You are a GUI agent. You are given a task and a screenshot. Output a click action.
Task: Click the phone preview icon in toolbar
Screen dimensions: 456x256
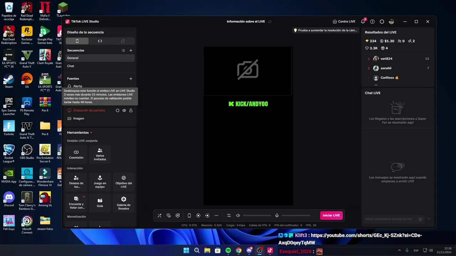coord(189,215)
